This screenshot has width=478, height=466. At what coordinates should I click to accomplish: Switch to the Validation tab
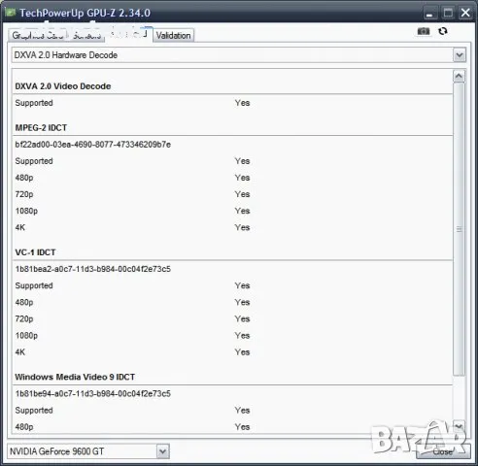[x=174, y=36]
